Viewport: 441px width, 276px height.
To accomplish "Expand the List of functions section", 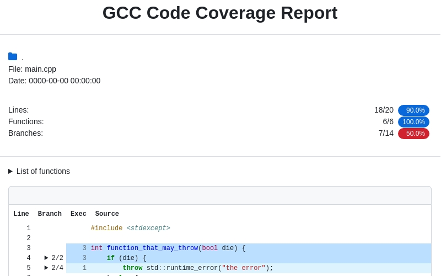I will 39,171.
